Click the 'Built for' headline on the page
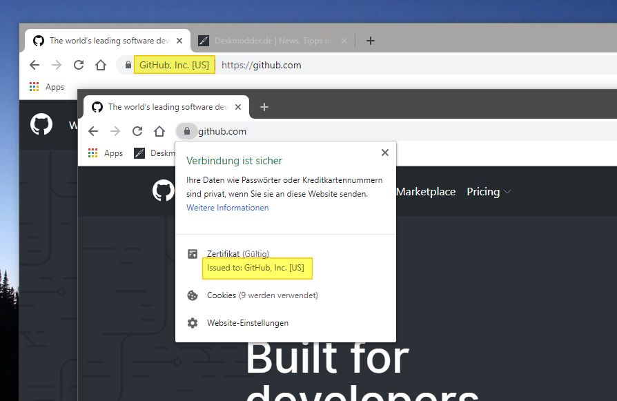617x401 pixels. pyautogui.click(x=327, y=358)
